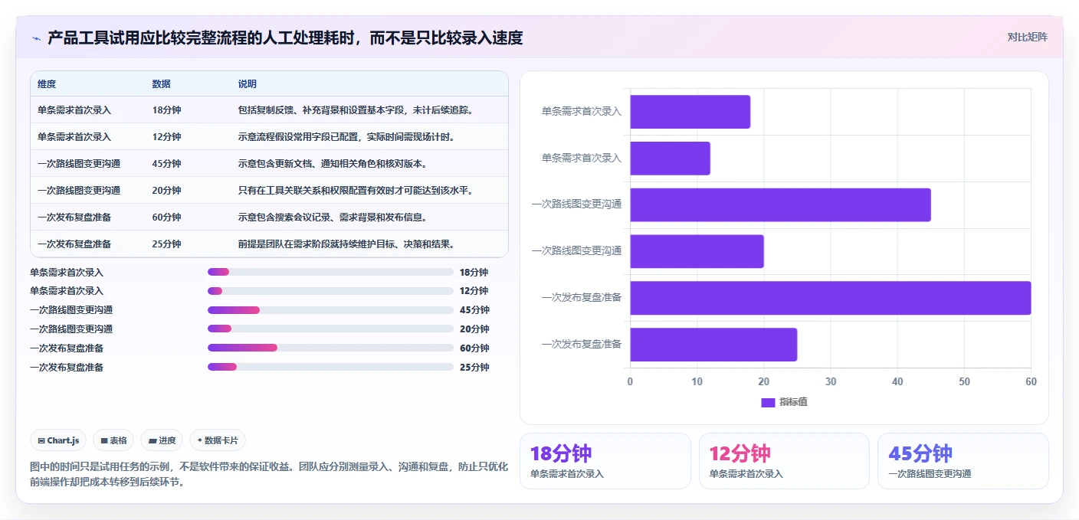Click the 20分钟 cell in the table
1079x520 pixels.
[x=166, y=191]
